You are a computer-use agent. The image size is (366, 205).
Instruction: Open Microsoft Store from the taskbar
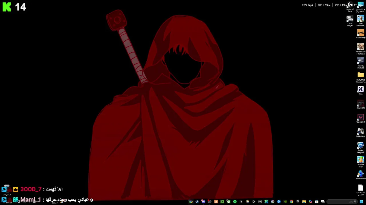tap(317, 202)
